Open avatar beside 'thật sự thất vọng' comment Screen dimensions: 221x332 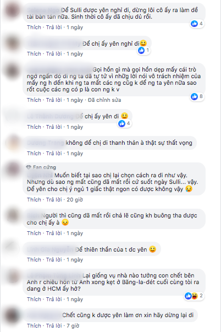pyautogui.click(x=13, y=143)
